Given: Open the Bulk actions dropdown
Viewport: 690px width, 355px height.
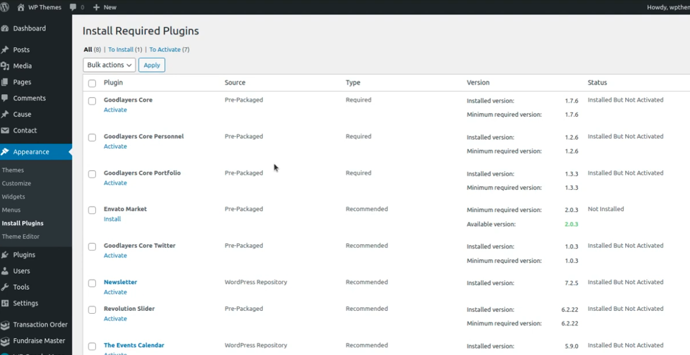Looking at the screenshot, I should click(x=109, y=65).
